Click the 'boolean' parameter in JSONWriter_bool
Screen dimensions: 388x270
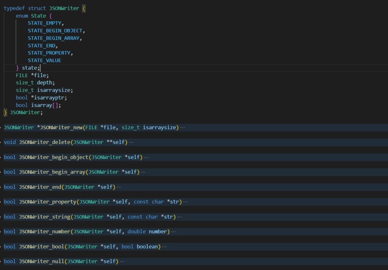click(147, 246)
